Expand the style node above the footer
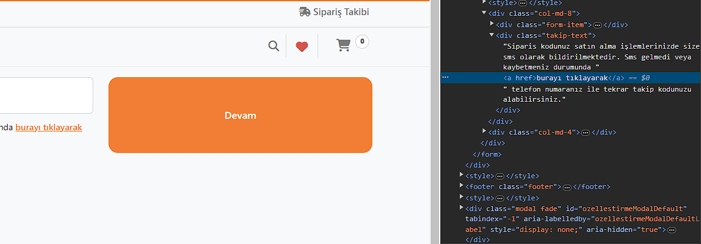 pos(461,175)
